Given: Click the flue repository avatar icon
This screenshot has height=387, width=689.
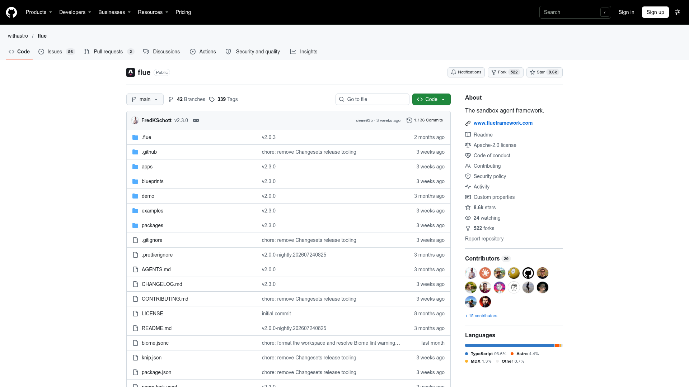Looking at the screenshot, I should 131,72.
